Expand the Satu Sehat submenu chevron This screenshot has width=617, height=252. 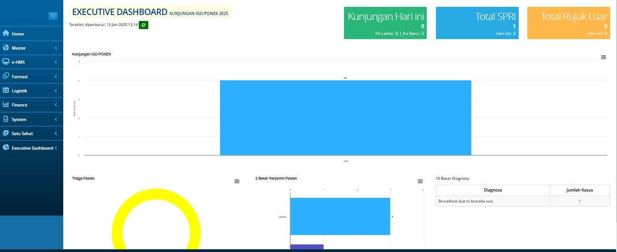pyautogui.click(x=56, y=133)
